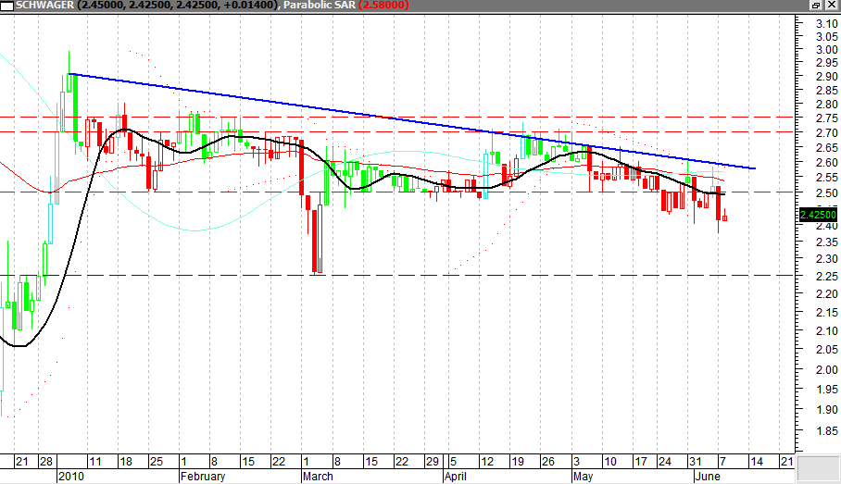Viewport: 841px width, 484px height.
Task: Select the blue dashed support line at 2.25
Action: 397,276
